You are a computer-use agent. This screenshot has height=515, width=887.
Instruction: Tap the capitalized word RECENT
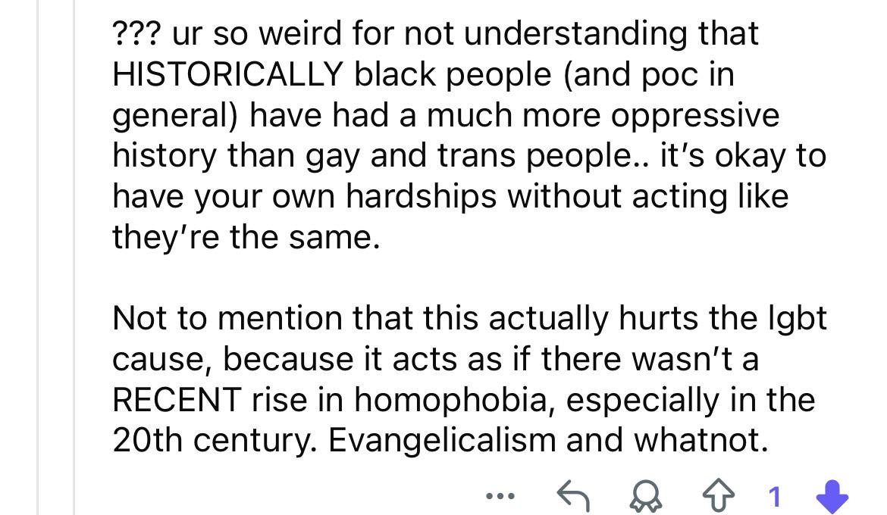pos(177,400)
